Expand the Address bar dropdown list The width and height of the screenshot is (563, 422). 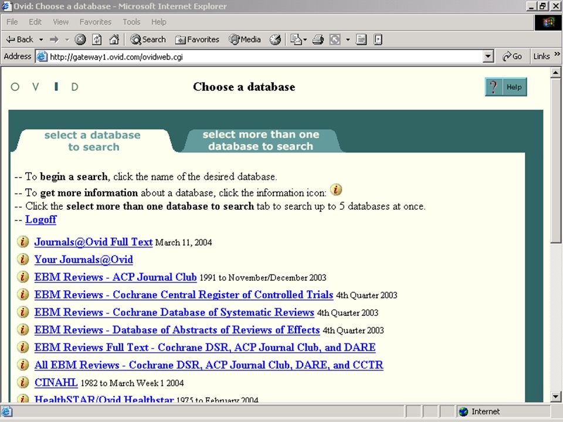coord(487,57)
